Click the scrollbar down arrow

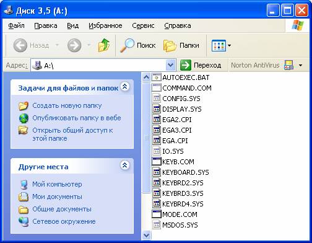click(146, 235)
